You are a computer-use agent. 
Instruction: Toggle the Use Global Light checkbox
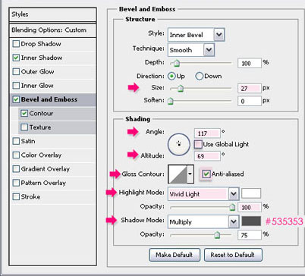pos(198,144)
